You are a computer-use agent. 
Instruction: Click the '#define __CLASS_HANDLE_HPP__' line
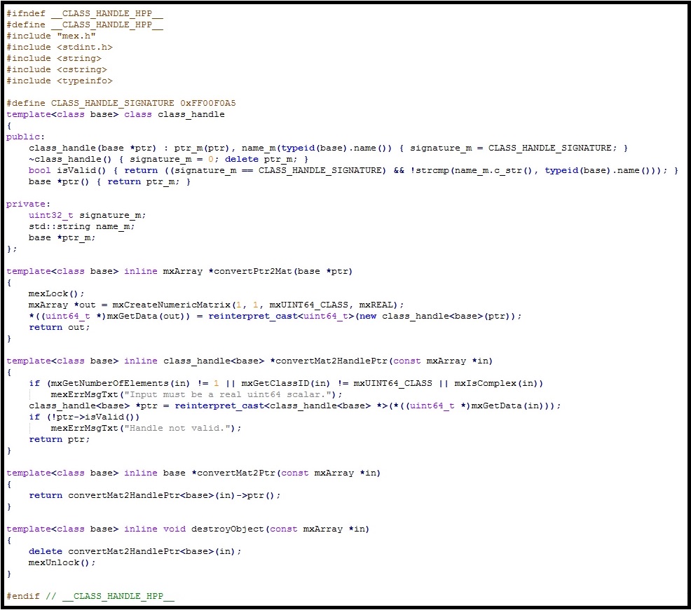85,25
